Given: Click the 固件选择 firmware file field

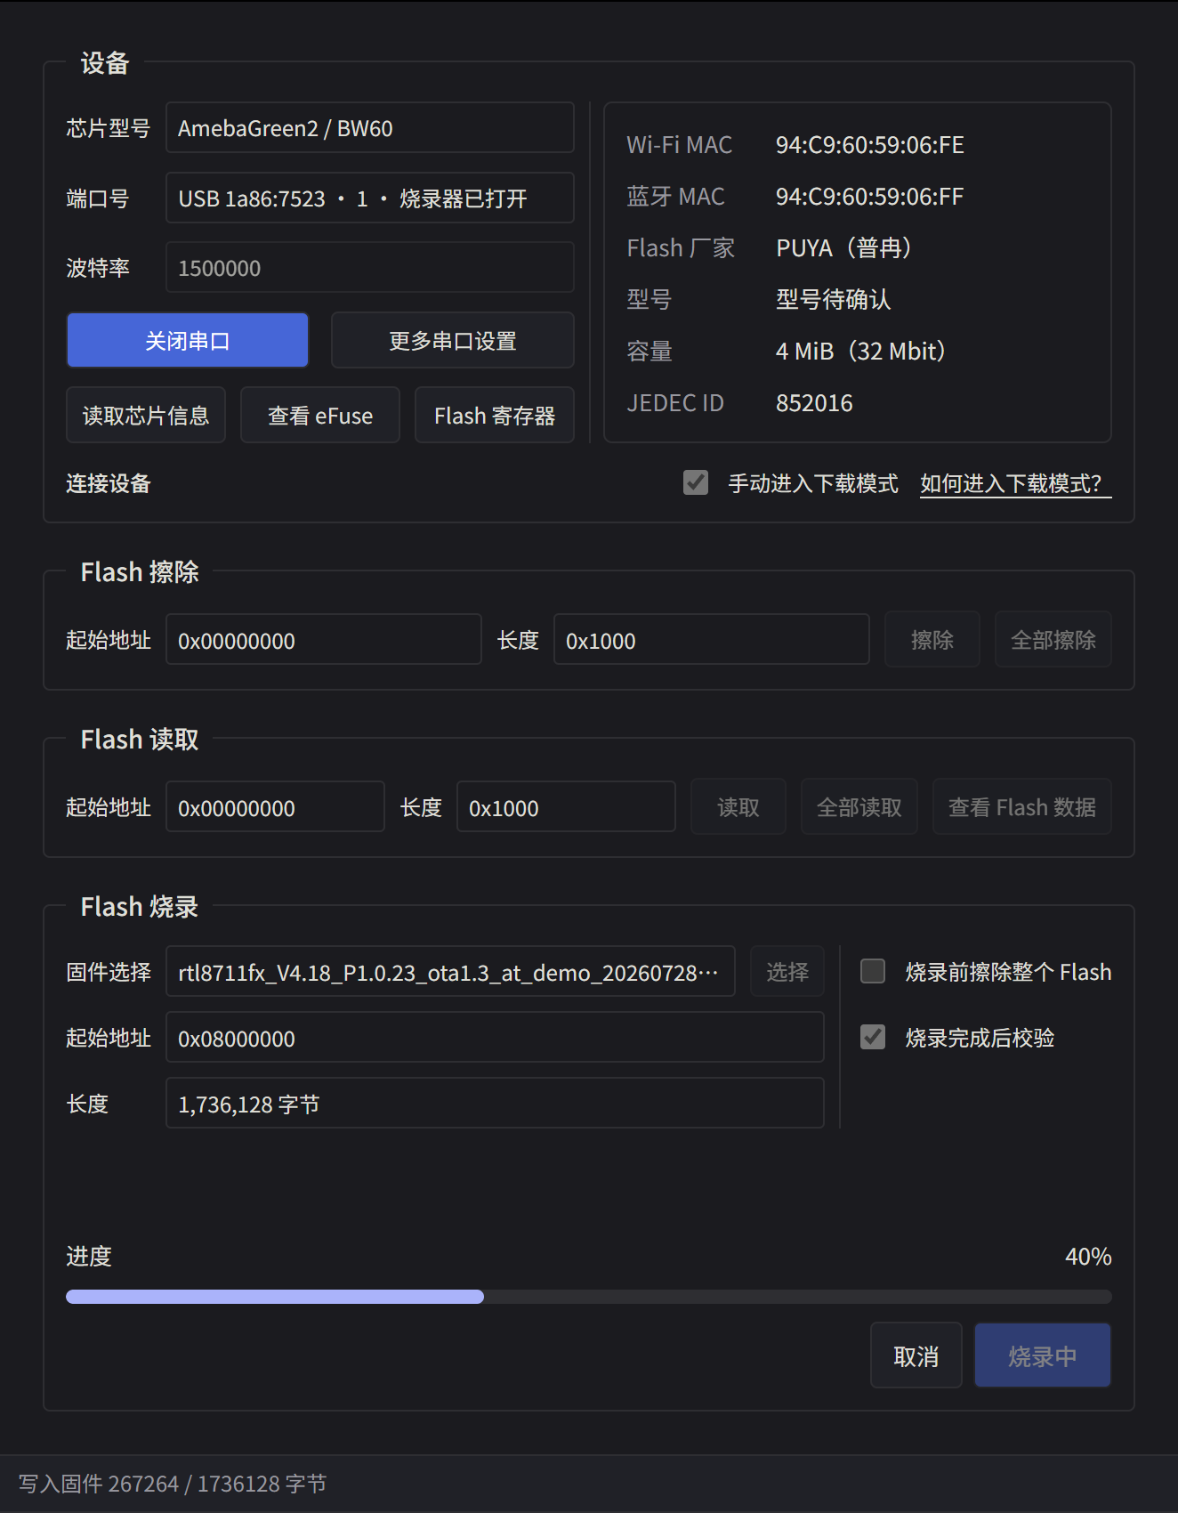Looking at the screenshot, I should [451, 971].
